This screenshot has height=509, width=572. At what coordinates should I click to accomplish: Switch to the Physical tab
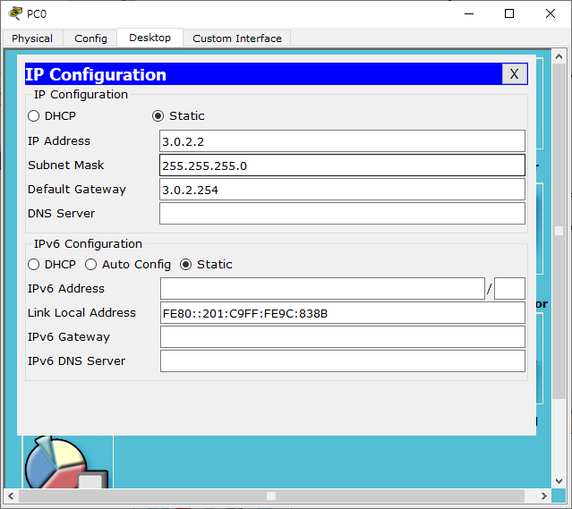click(x=32, y=38)
